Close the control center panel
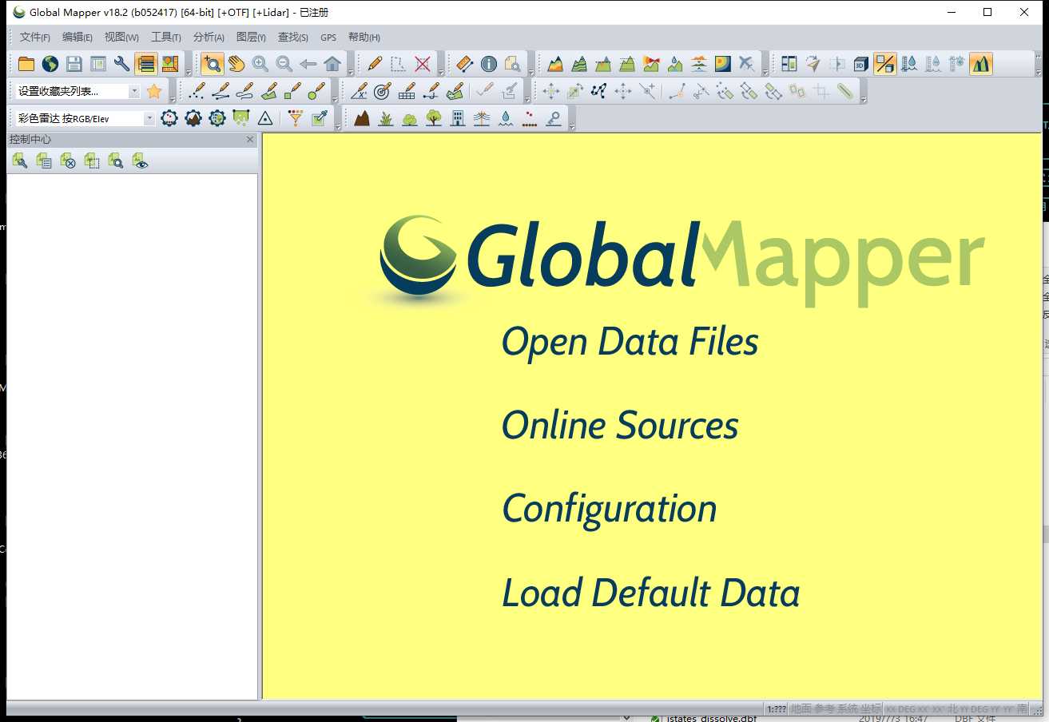This screenshot has width=1049, height=722. pyautogui.click(x=250, y=140)
